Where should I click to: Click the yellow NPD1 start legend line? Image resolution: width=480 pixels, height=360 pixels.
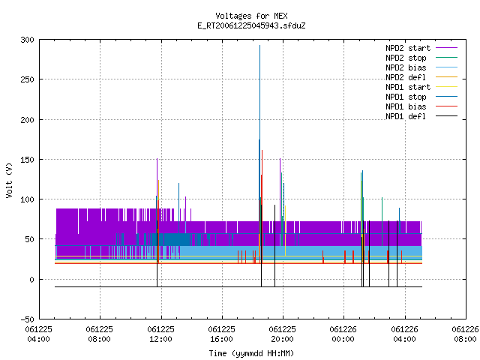pyautogui.click(x=446, y=87)
